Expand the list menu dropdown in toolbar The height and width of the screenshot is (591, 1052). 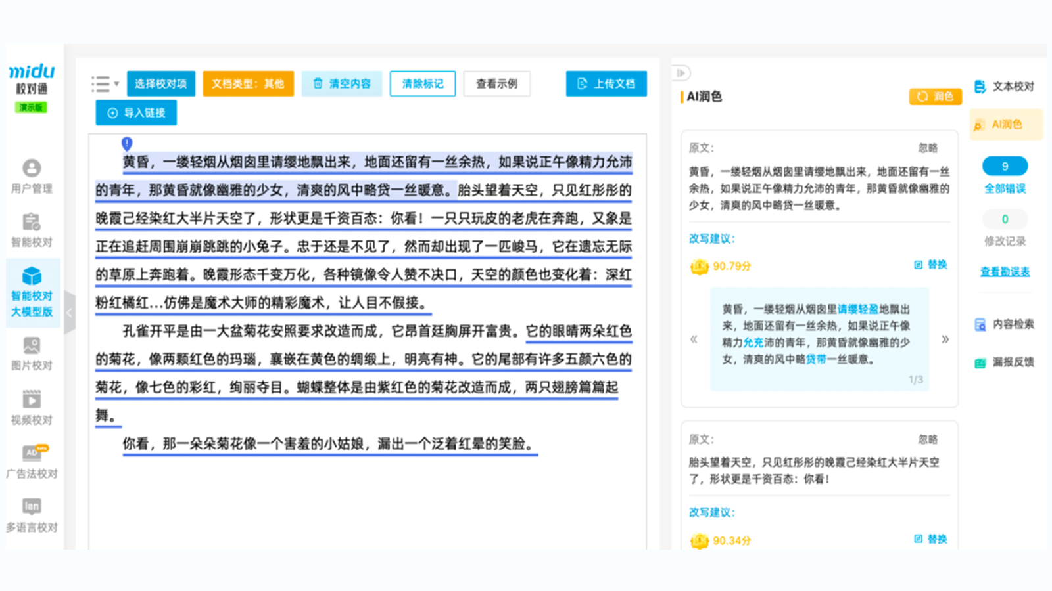105,84
